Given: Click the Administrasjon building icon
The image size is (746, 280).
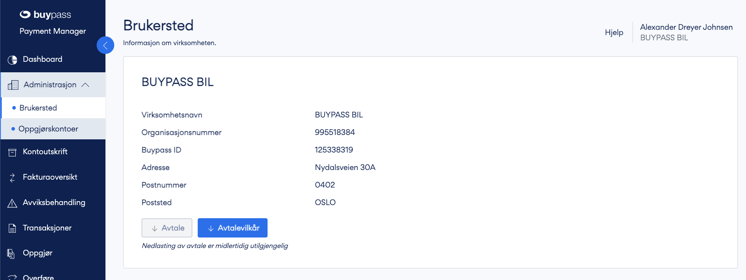Looking at the screenshot, I should [x=13, y=85].
